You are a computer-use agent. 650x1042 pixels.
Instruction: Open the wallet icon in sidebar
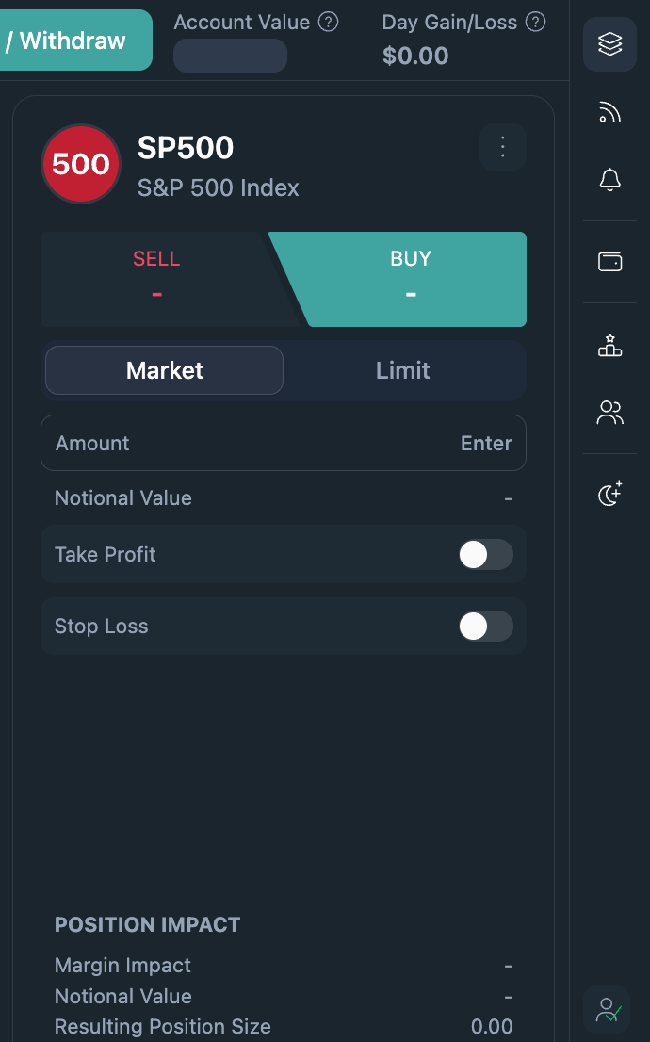point(609,262)
